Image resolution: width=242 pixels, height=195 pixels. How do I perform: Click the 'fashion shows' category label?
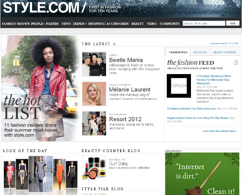pyautogui.click(x=118, y=114)
